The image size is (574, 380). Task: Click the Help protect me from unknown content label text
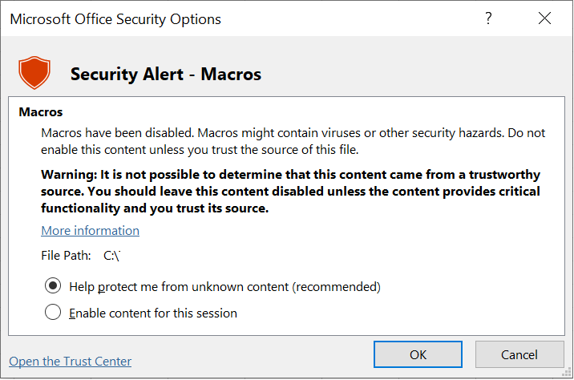(224, 287)
